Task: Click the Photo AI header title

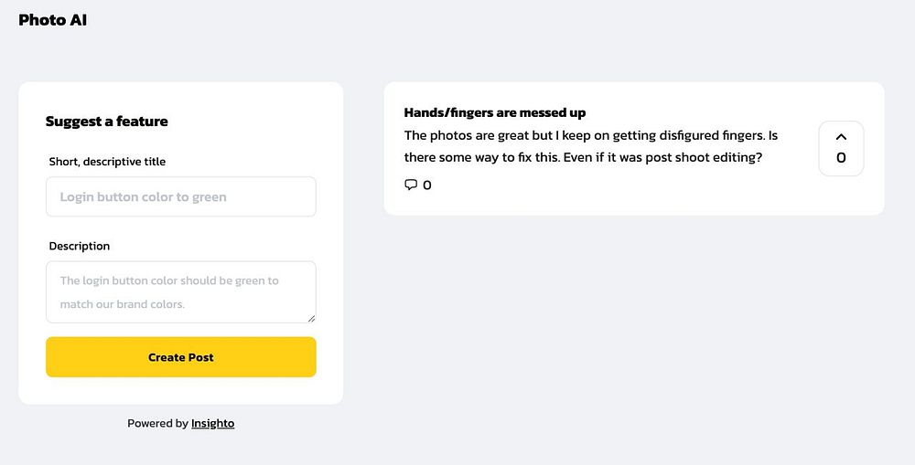Action: [53, 19]
